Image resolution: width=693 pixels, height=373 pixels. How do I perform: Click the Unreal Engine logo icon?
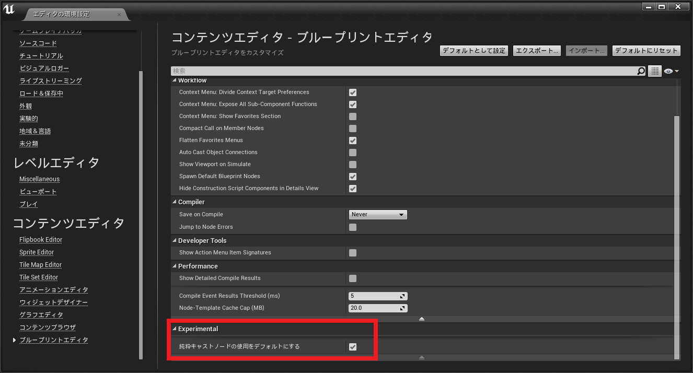[9, 9]
